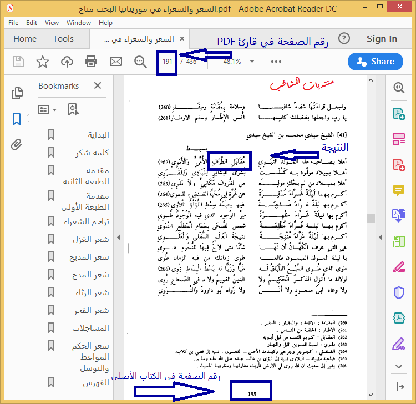Click the Share button

coord(375,62)
